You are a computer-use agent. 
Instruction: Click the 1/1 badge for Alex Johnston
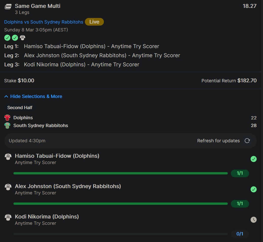(240, 204)
